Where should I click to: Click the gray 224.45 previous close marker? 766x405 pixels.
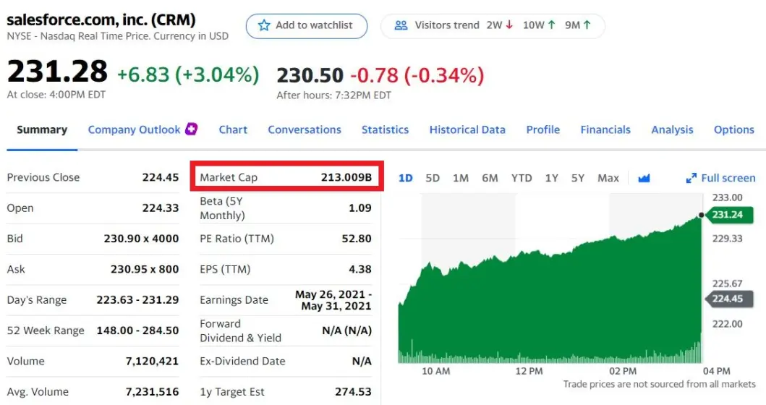coord(729,299)
